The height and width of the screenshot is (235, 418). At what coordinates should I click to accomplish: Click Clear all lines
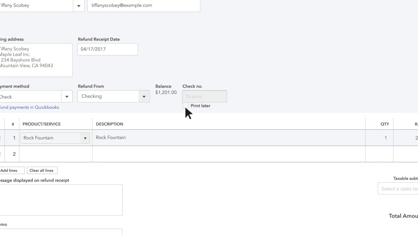click(42, 170)
